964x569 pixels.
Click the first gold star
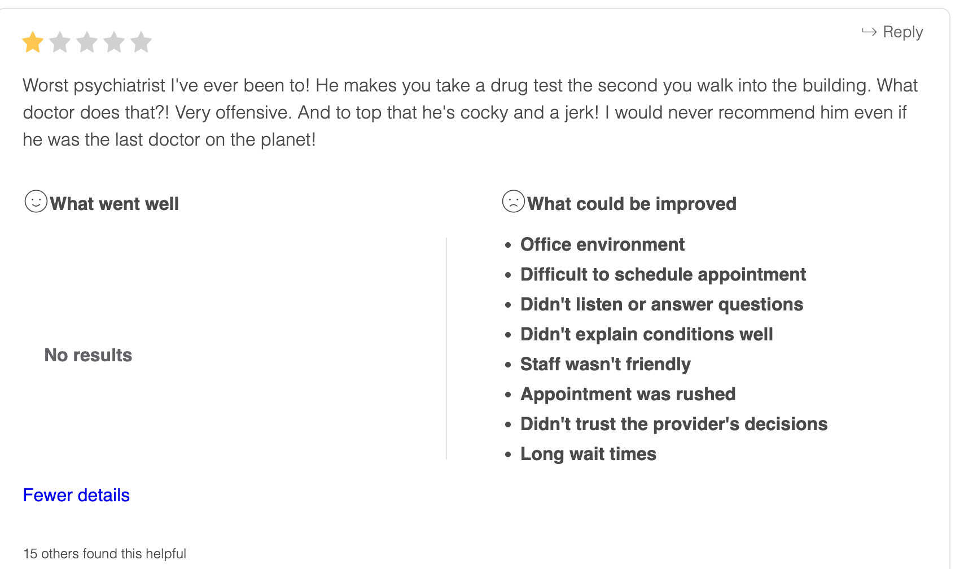tap(33, 42)
